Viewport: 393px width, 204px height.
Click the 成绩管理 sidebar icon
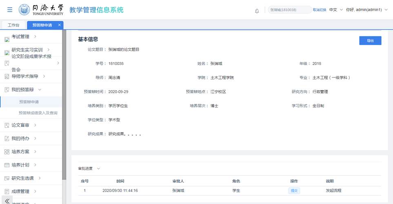pos(7,191)
